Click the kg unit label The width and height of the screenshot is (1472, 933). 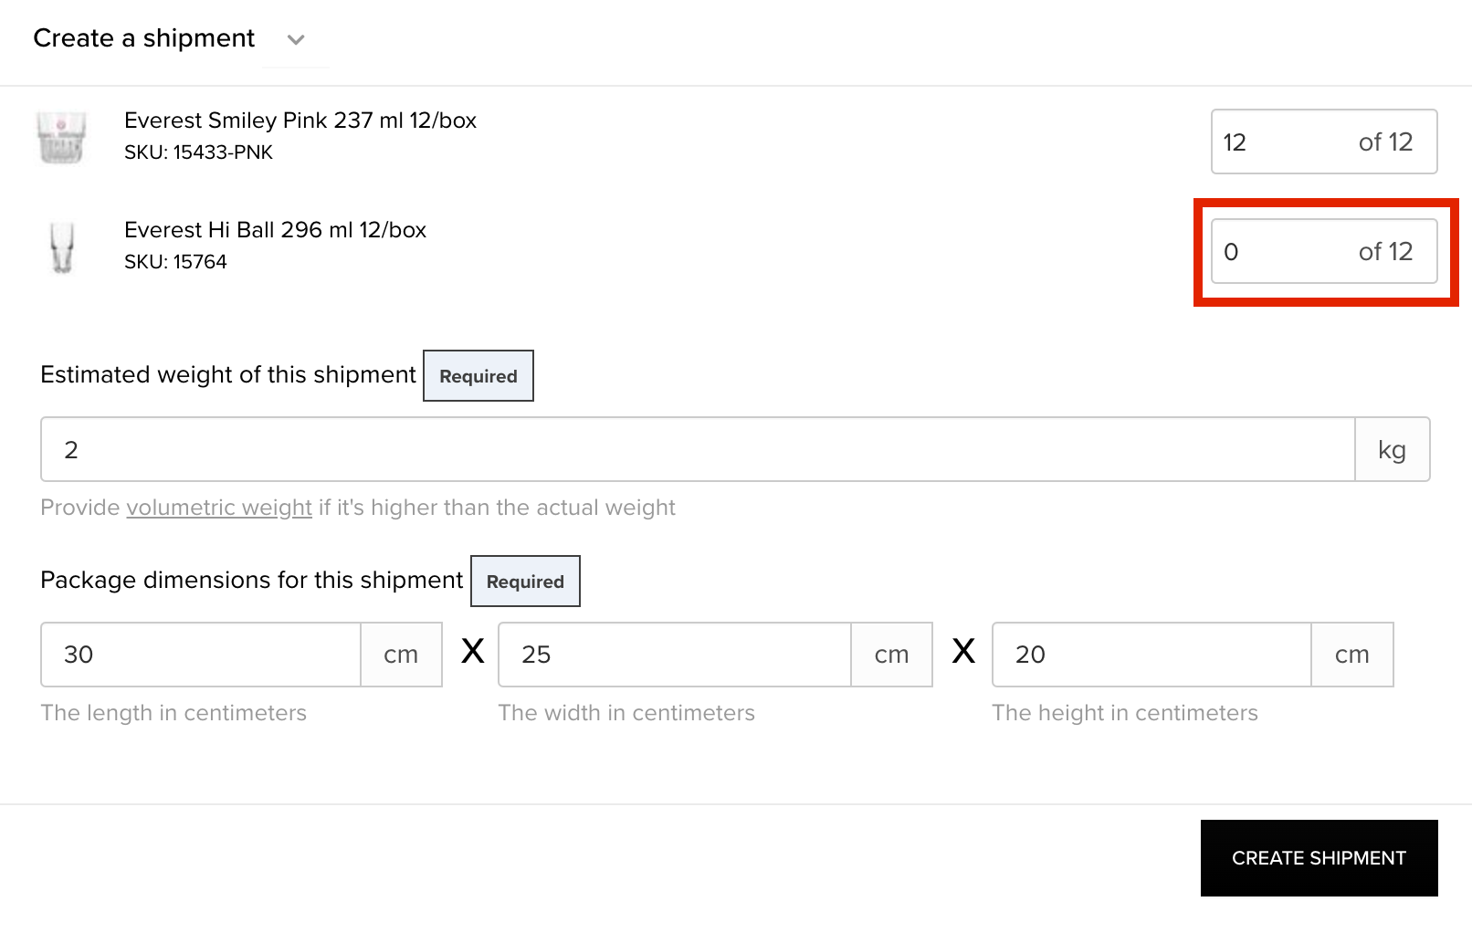pos(1393,449)
